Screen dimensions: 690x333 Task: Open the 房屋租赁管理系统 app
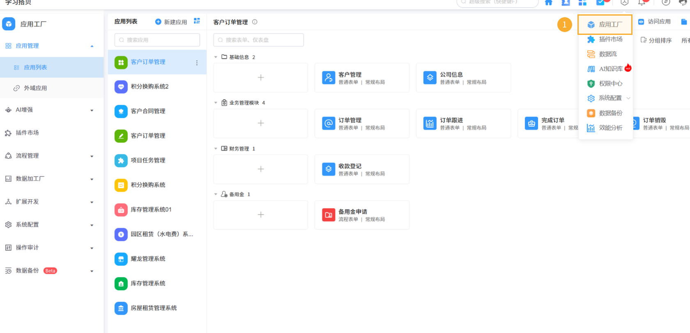157,308
